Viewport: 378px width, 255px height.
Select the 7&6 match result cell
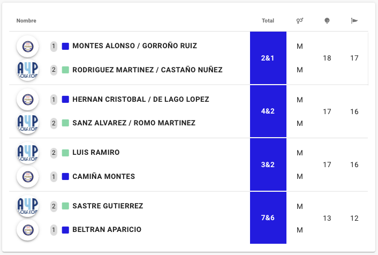(268, 218)
